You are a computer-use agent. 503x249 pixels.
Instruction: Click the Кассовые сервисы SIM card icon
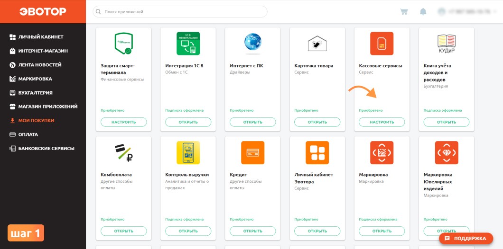(382, 44)
